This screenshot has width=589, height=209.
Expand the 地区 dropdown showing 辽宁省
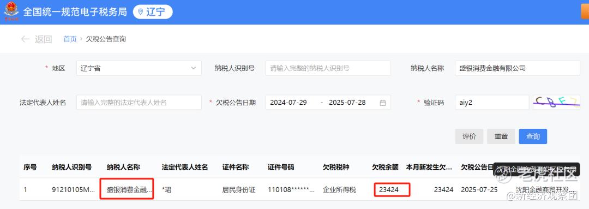139,68
